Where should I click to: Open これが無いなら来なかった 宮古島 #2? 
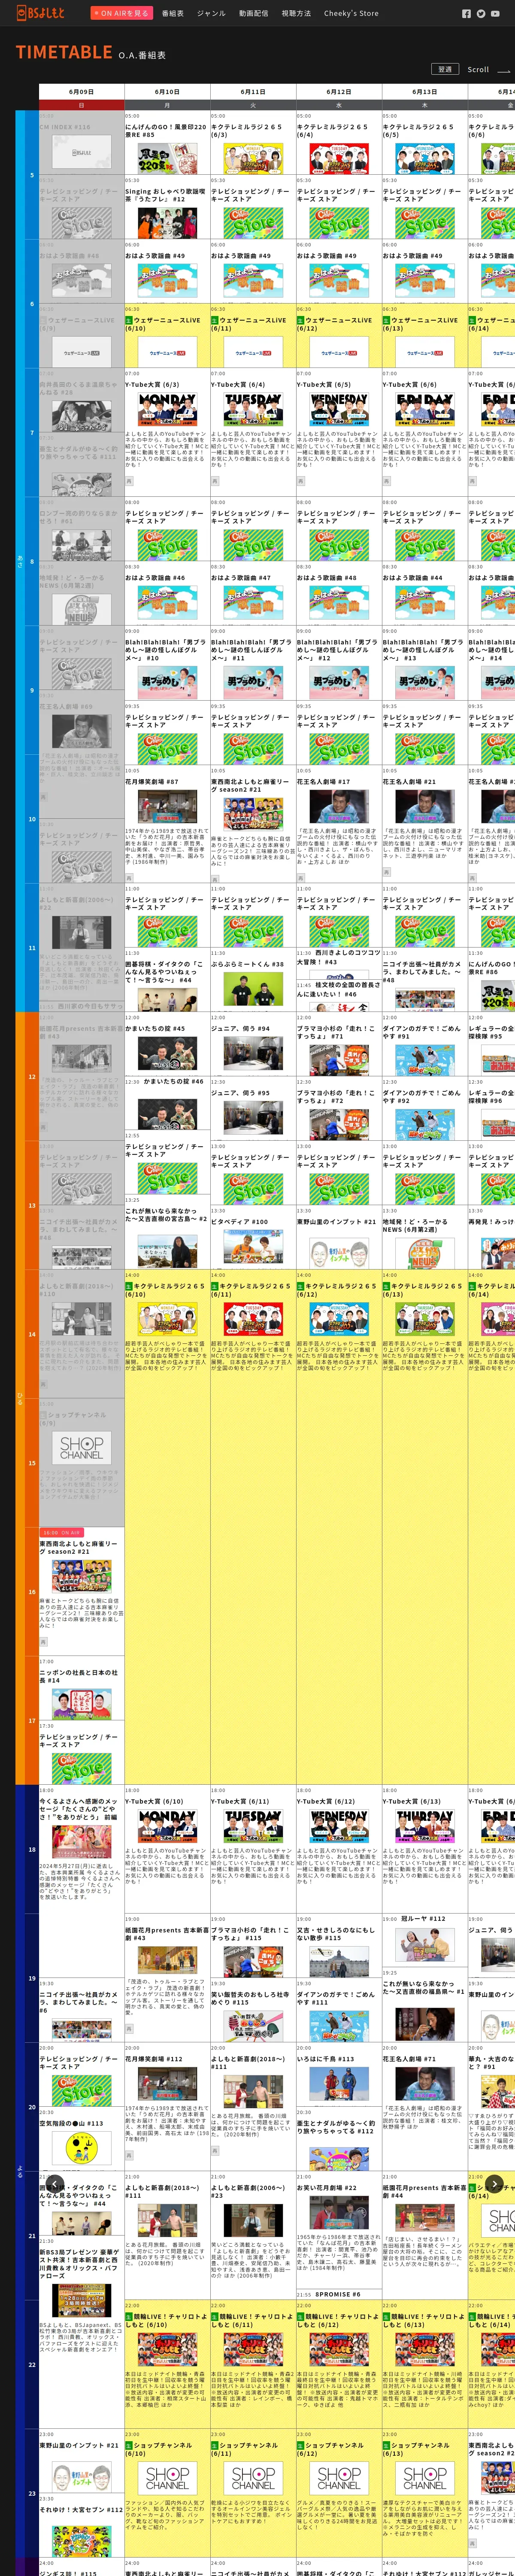coord(167,1232)
